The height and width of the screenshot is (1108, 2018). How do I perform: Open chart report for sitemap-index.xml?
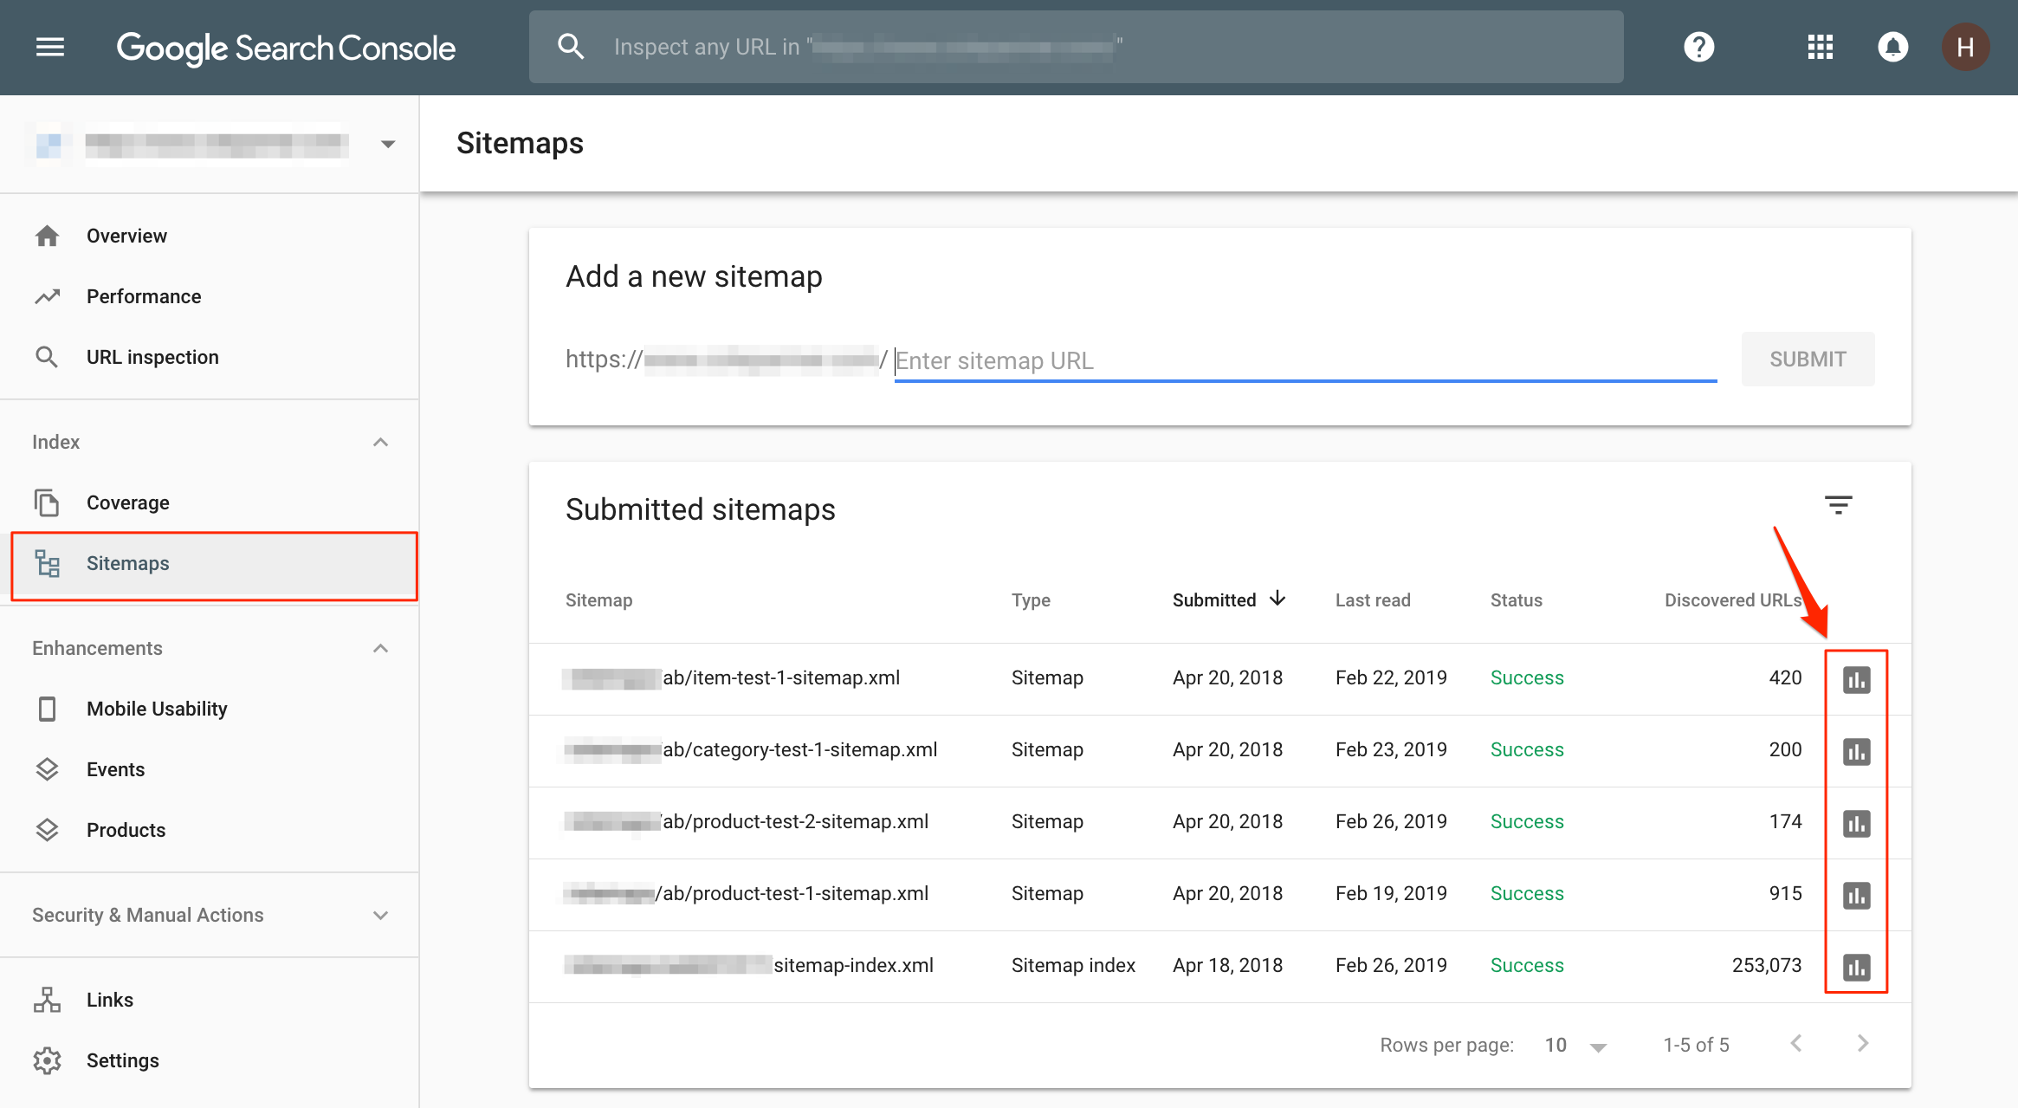click(x=1856, y=967)
